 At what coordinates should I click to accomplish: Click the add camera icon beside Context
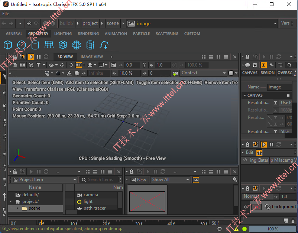[x=175, y=73]
